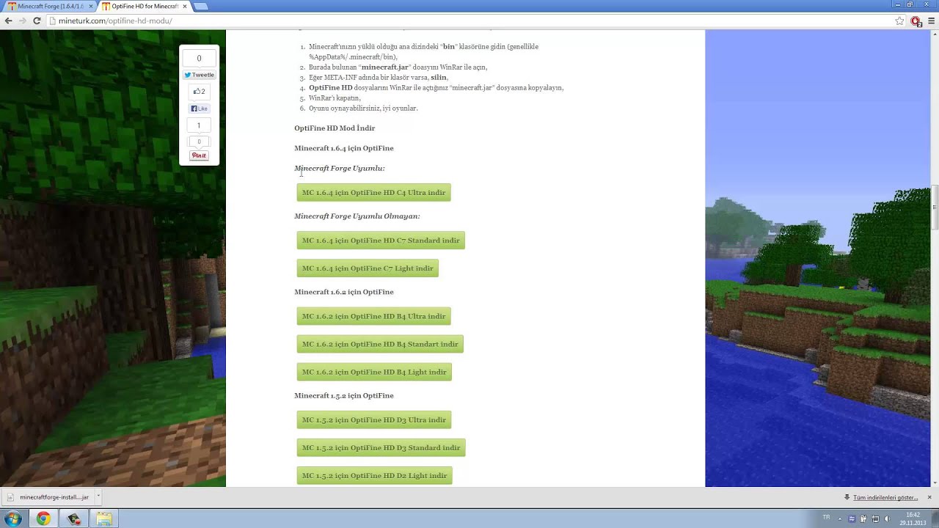Click 'Minecraft 1.6.2 için OptiFine' heading
939x528 pixels.
coord(344,292)
